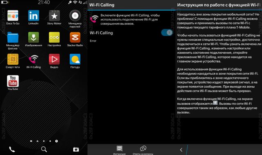
Task: Tap the key VPN icon in status bar
Action: [70, 2]
